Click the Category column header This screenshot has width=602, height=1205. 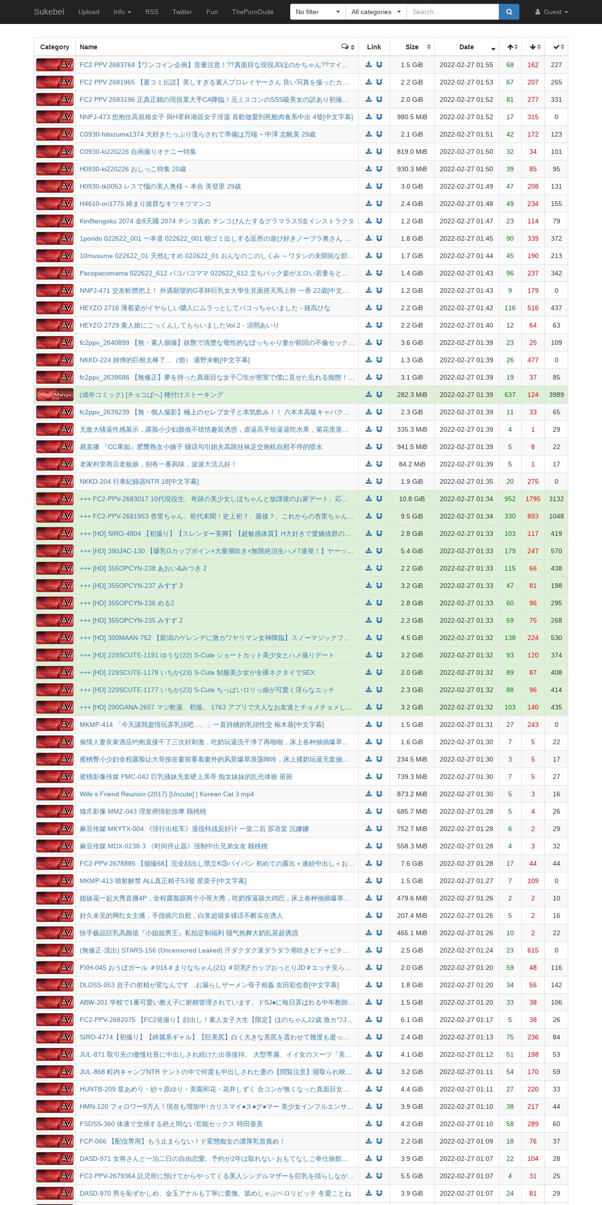55,47
